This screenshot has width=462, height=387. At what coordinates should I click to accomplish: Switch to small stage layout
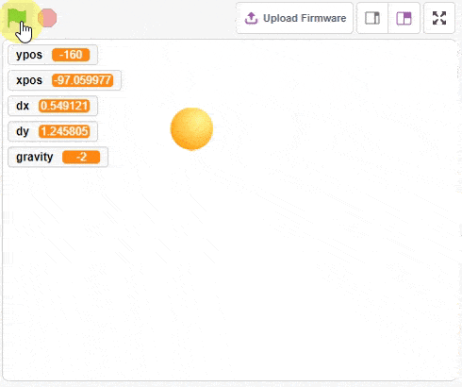pos(372,18)
